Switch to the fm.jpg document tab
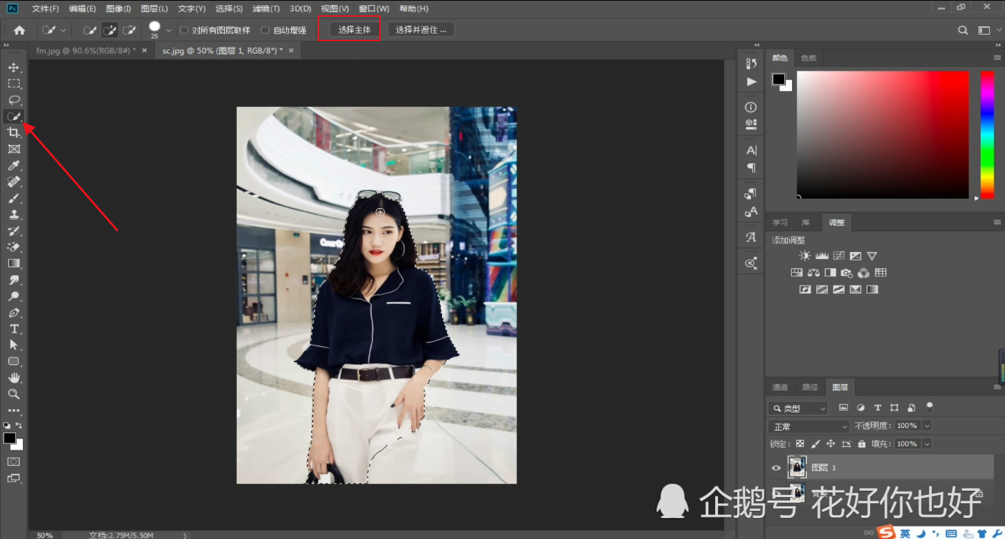The width and height of the screenshot is (1005, 539). click(x=85, y=51)
